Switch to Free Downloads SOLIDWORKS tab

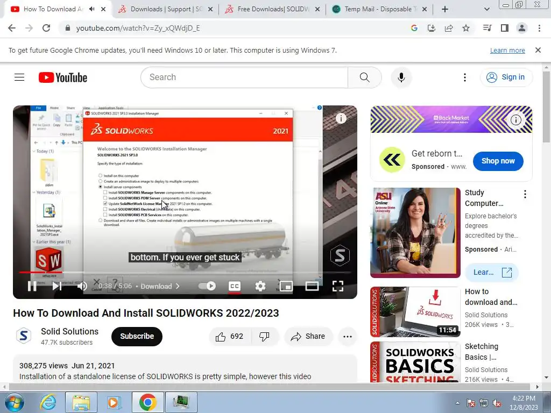tap(272, 9)
